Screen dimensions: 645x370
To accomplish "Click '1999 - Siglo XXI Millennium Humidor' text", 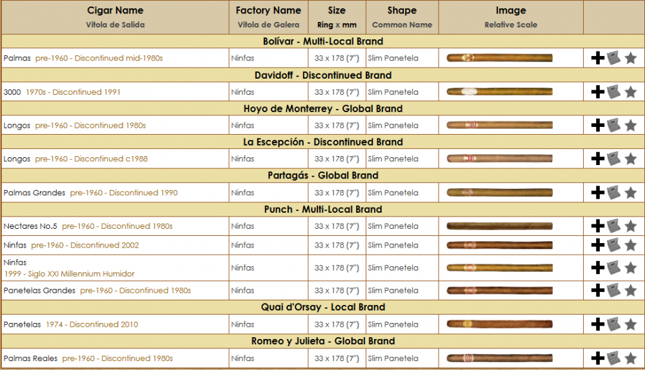I will [69, 273].
